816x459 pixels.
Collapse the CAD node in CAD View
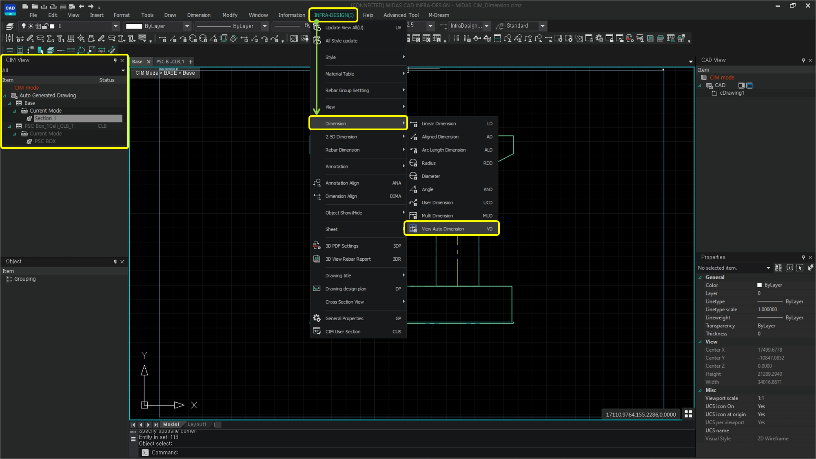(x=700, y=86)
